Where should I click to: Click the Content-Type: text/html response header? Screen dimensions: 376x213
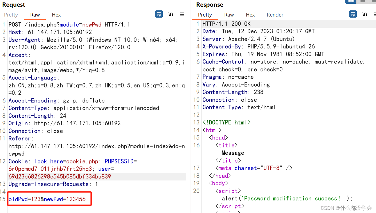pyautogui.click(x=239, y=107)
